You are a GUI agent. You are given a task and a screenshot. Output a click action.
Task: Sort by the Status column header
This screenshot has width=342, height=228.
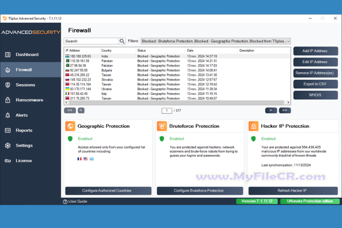(161, 50)
